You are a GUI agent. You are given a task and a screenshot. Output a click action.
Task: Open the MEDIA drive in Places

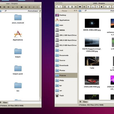pos(66,30)
